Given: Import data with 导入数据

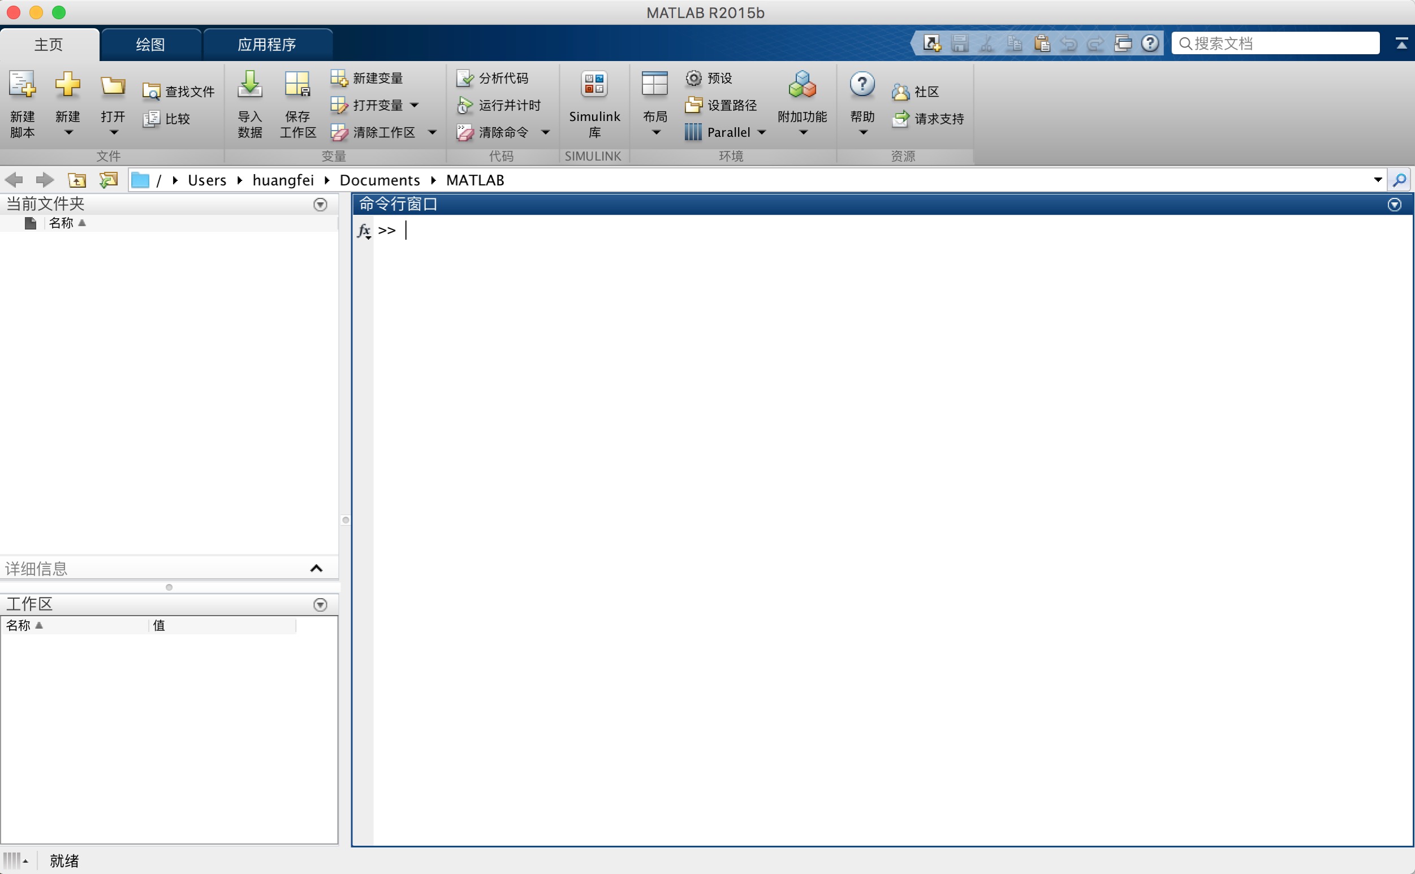Looking at the screenshot, I should point(250,104).
